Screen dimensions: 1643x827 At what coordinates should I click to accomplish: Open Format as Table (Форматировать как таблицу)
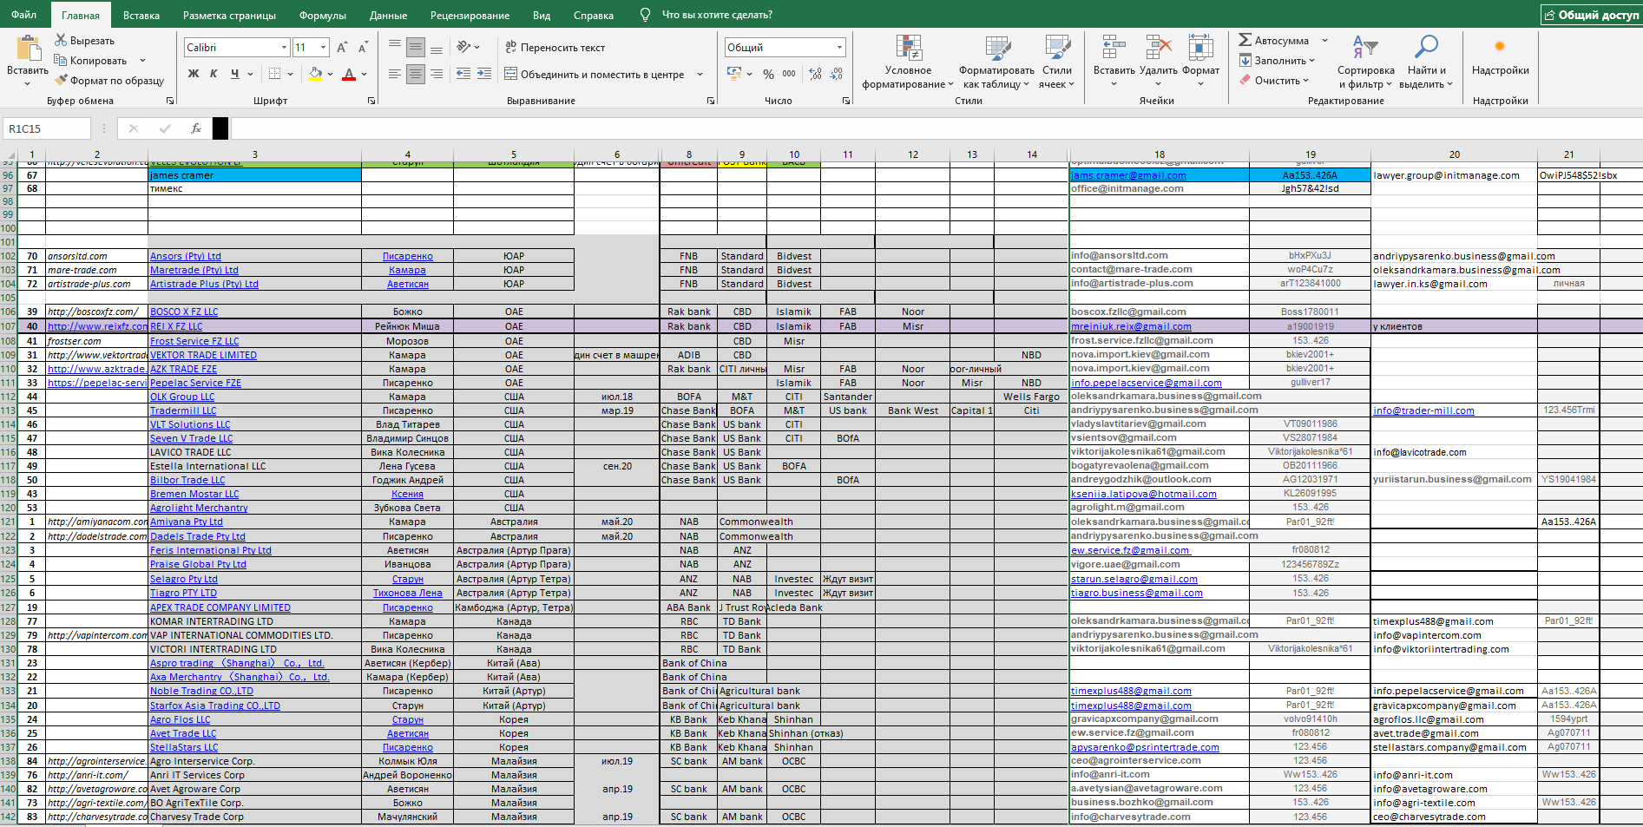996,62
